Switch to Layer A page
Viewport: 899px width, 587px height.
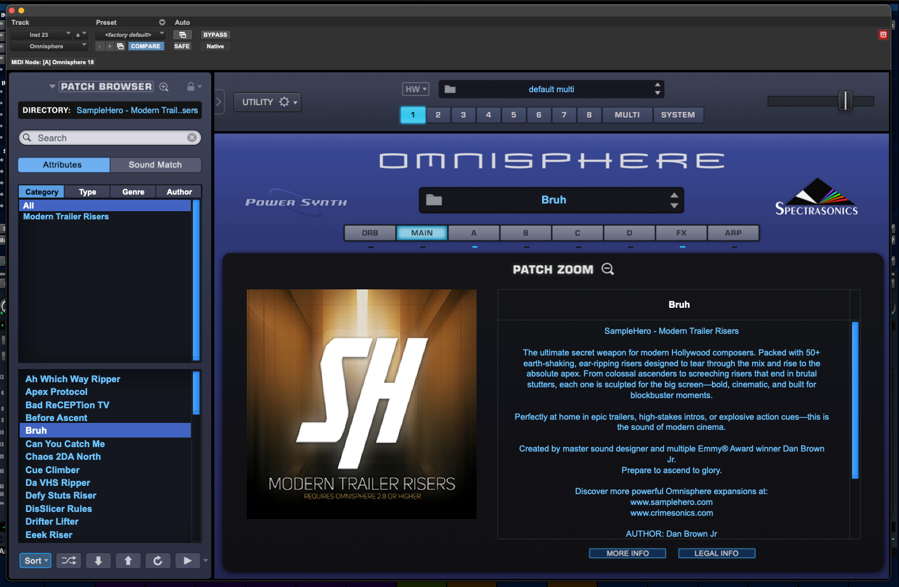coord(474,233)
